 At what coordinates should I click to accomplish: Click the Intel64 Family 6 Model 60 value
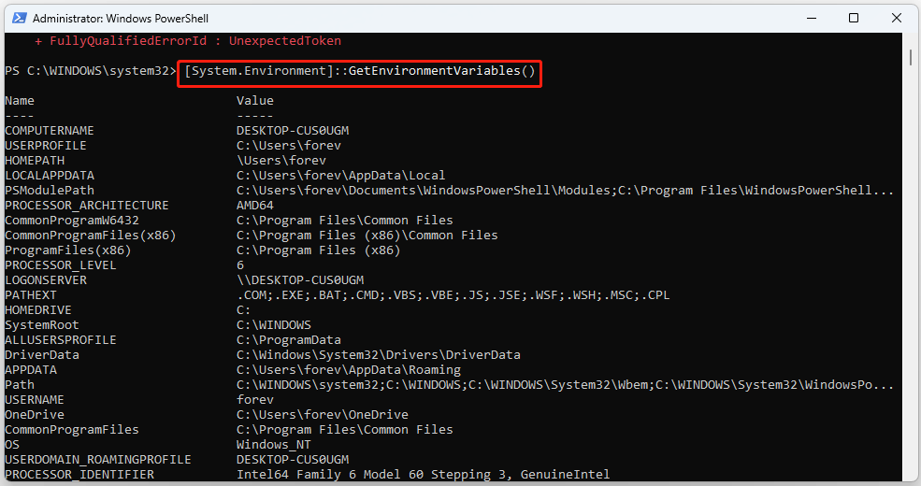[x=423, y=475]
